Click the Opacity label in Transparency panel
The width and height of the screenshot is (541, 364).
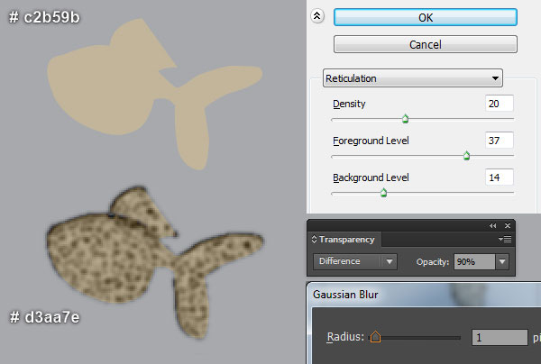pos(433,262)
